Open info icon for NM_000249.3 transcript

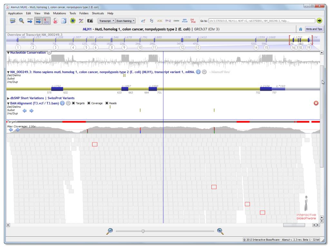[198, 72]
